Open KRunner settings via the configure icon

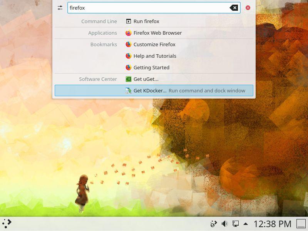[60, 8]
